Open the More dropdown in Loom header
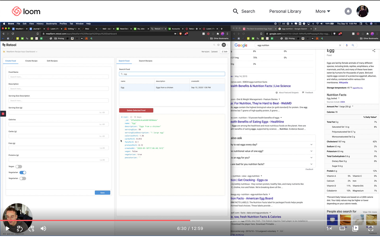380x237 pixels. 323,11
